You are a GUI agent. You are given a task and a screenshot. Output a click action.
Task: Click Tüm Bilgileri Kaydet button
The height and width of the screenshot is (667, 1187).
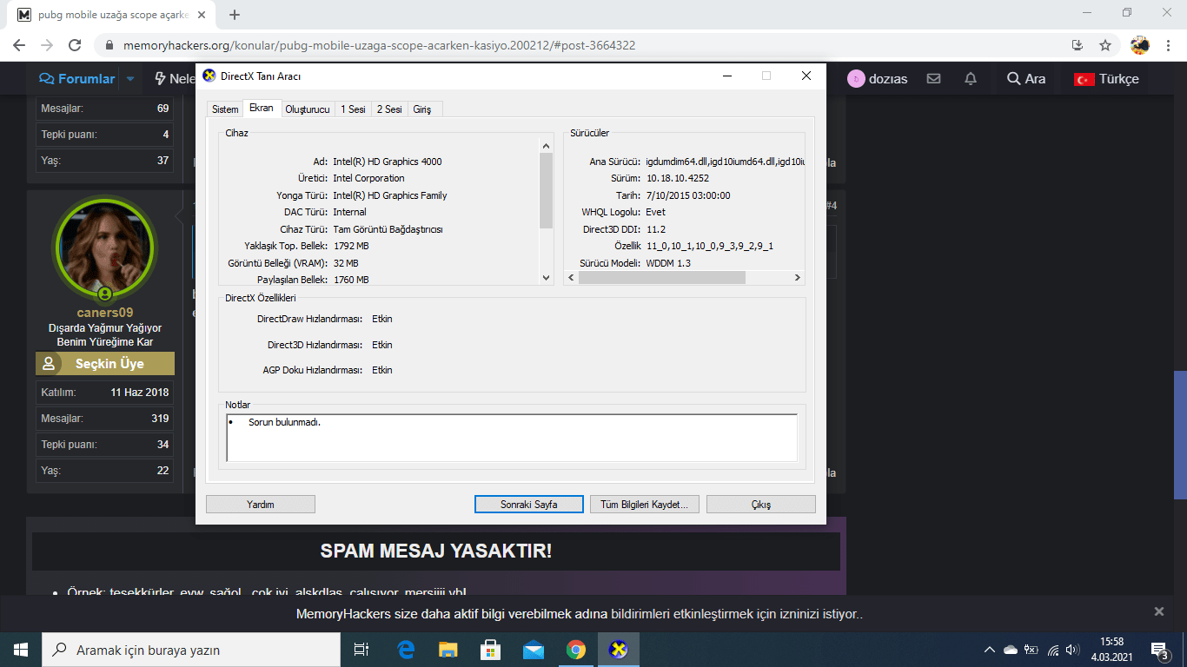[645, 504]
